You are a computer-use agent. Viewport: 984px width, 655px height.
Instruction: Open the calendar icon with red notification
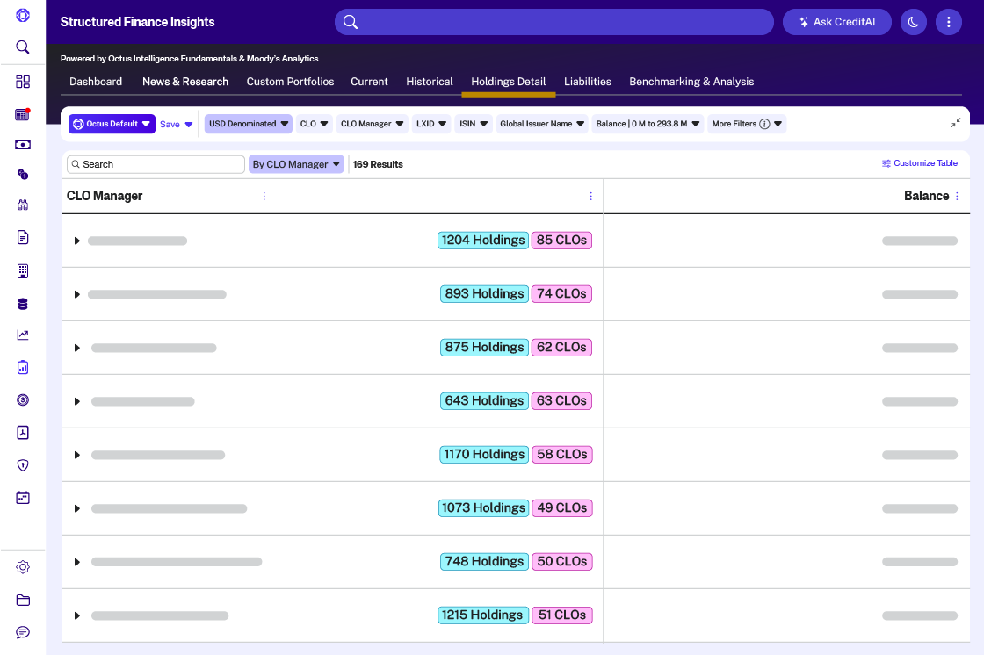click(23, 114)
